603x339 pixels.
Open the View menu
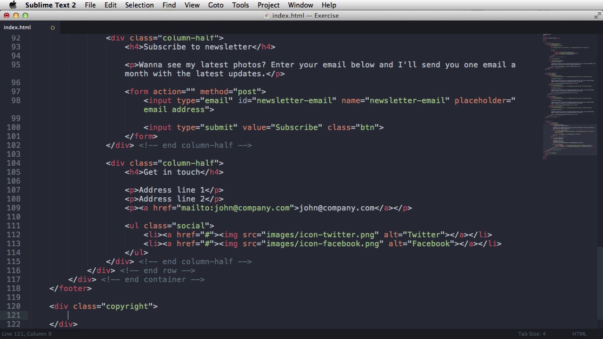192,5
